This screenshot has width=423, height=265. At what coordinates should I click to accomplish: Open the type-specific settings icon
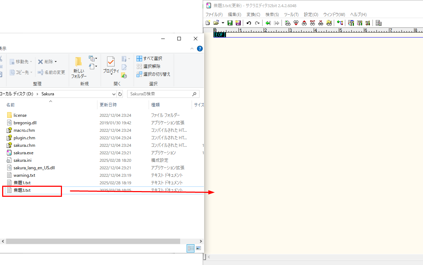point(359,23)
